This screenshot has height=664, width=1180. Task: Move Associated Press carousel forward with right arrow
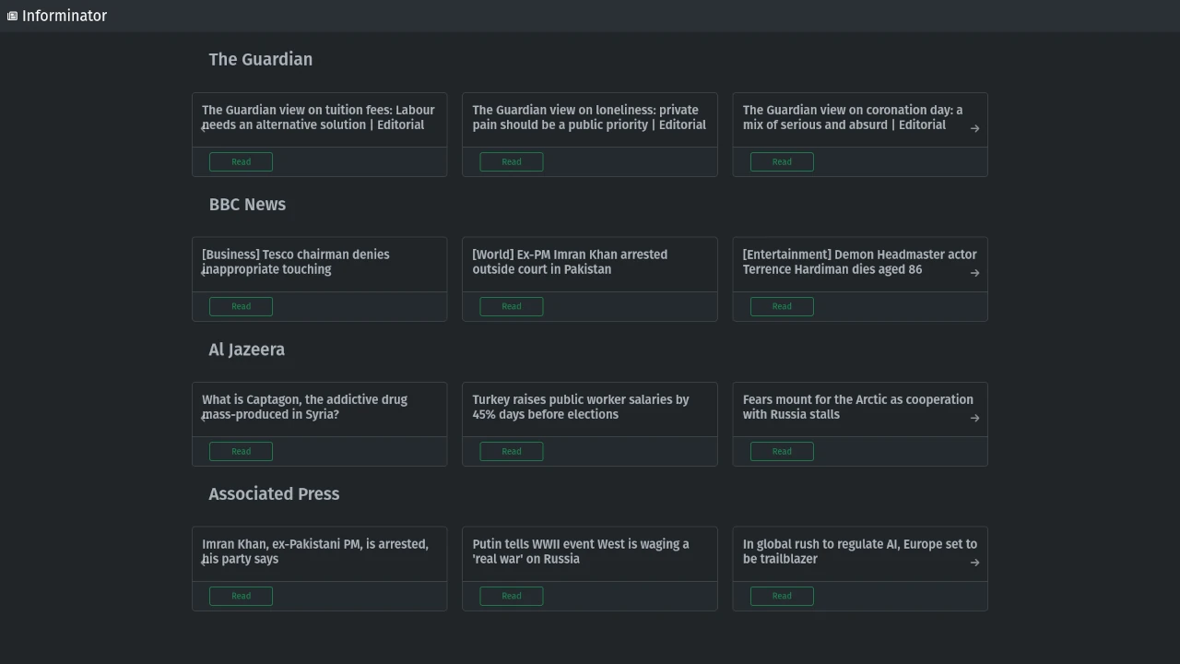pyautogui.click(x=974, y=563)
